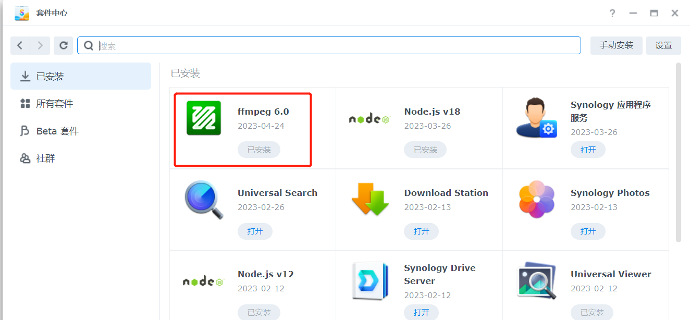The height and width of the screenshot is (320, 690).
Task: Click the 已安装 section heading
Action: point(186,73)
